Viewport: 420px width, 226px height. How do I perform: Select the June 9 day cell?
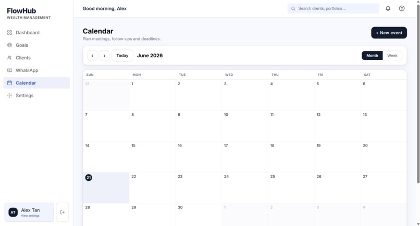[199, 126]
